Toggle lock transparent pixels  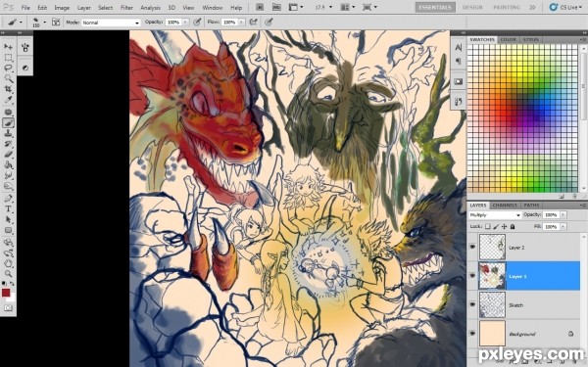point(487,227)
